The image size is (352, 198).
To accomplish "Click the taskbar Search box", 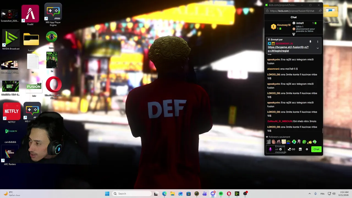I will pos(132,194).
